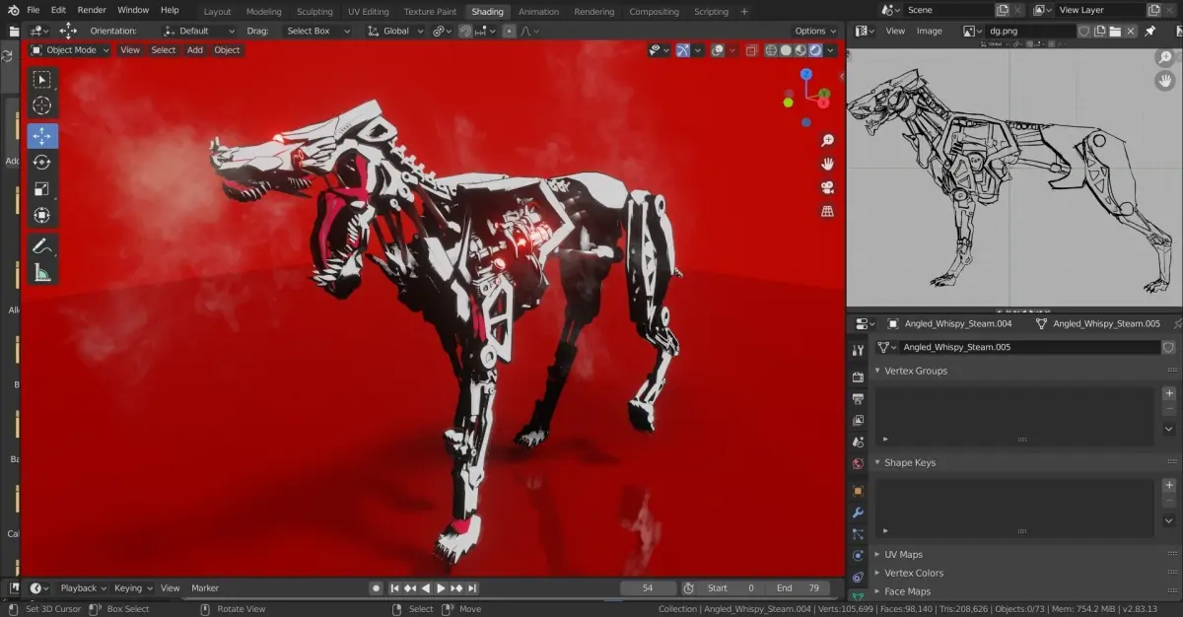The height and width of the screenshot is (617, 1183).
Task: Open the Options dropdown in the header
Action: click(814, 31)
